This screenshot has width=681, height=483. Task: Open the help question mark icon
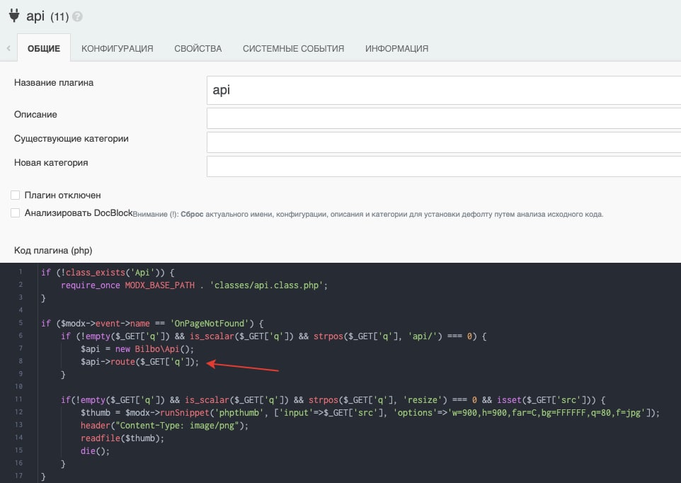[x=77, y=16]
